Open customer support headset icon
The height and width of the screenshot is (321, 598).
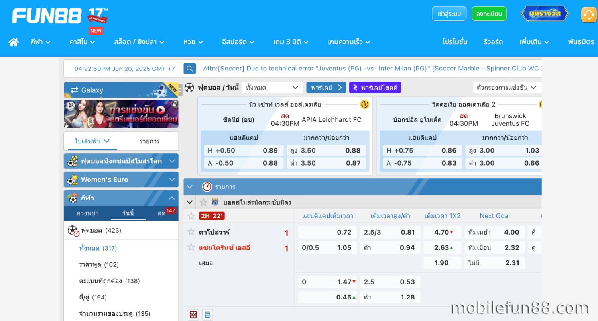pos(588,15)
